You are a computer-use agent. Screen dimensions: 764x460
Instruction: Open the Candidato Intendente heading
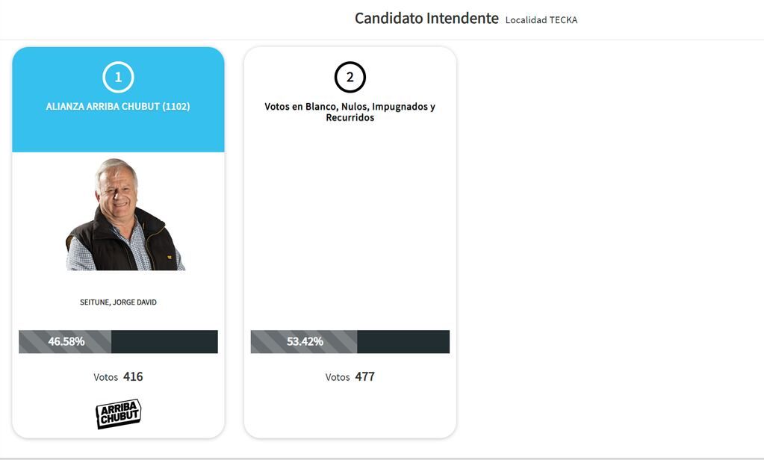[x=427, y=19]
